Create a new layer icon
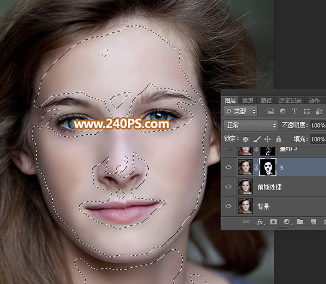326x284 pixels. tap(313, 222)
